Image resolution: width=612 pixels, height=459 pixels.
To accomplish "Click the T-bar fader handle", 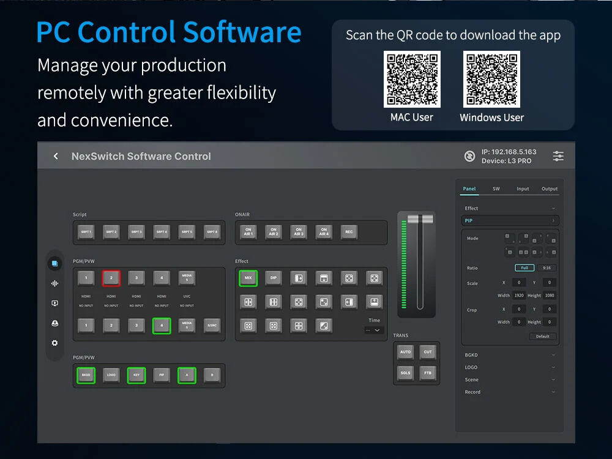I will (x=420, y=218).
